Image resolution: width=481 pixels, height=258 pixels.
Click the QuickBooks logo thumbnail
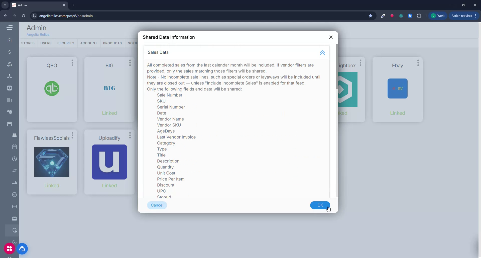52,88
